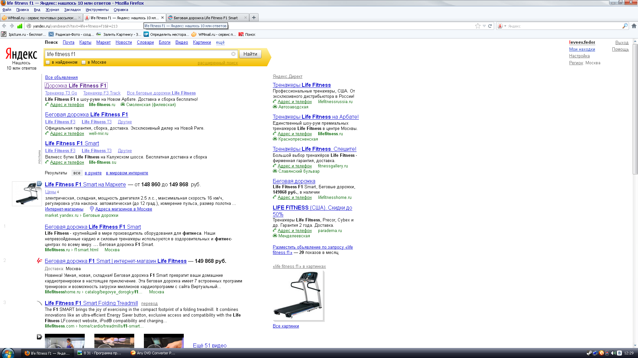638x358 pixels.
Task: Open the treadmill thumbnail in the Market result
Action: click(x=27, y=194)
